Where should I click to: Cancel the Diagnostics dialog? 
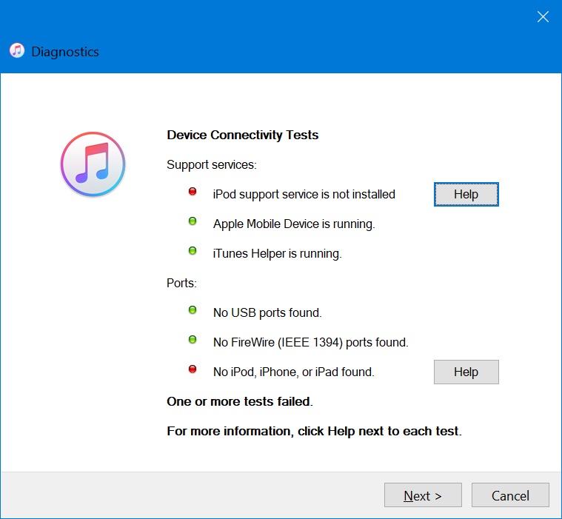point(510,495)
